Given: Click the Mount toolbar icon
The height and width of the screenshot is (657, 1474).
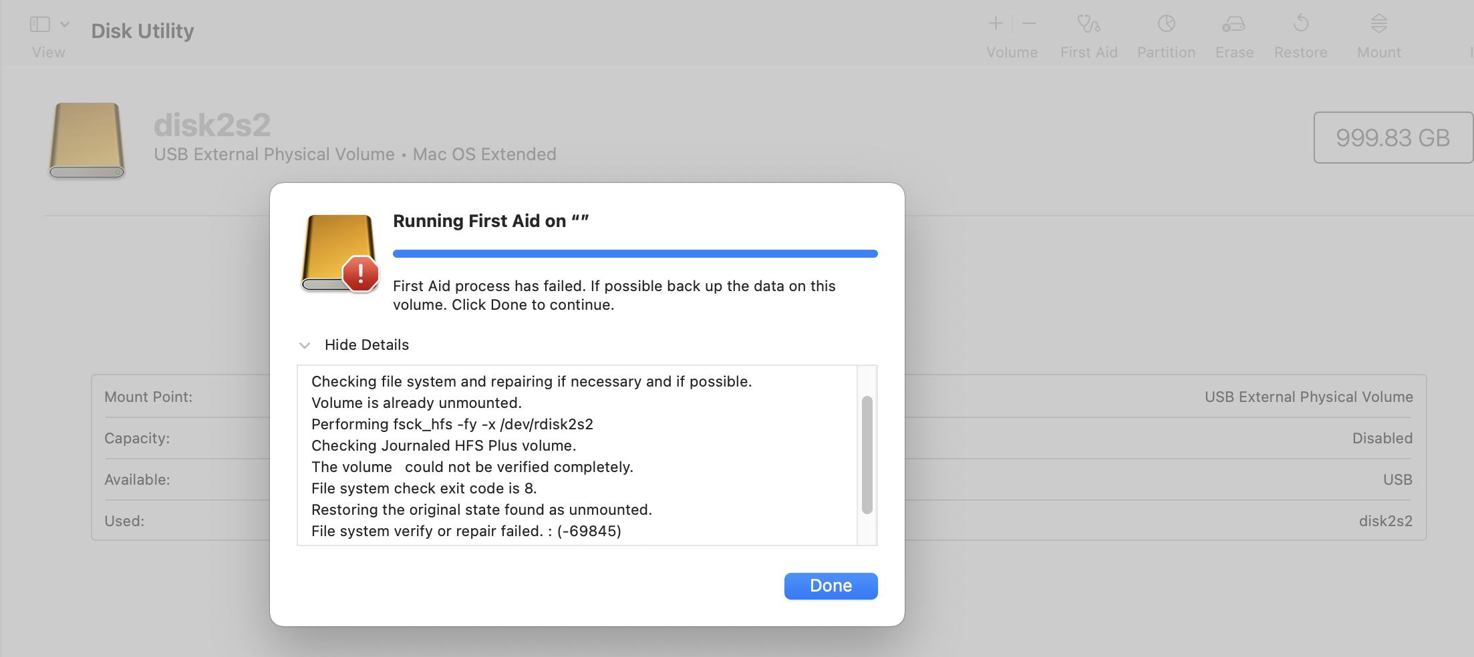Looking at the screenshot, I should (1378, 25).
